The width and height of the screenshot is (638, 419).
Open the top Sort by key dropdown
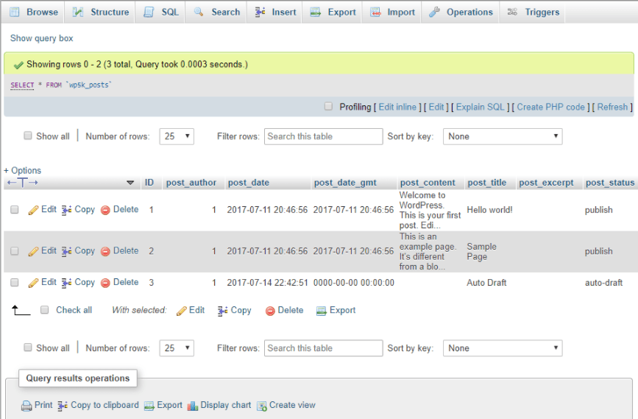(502, 136)
